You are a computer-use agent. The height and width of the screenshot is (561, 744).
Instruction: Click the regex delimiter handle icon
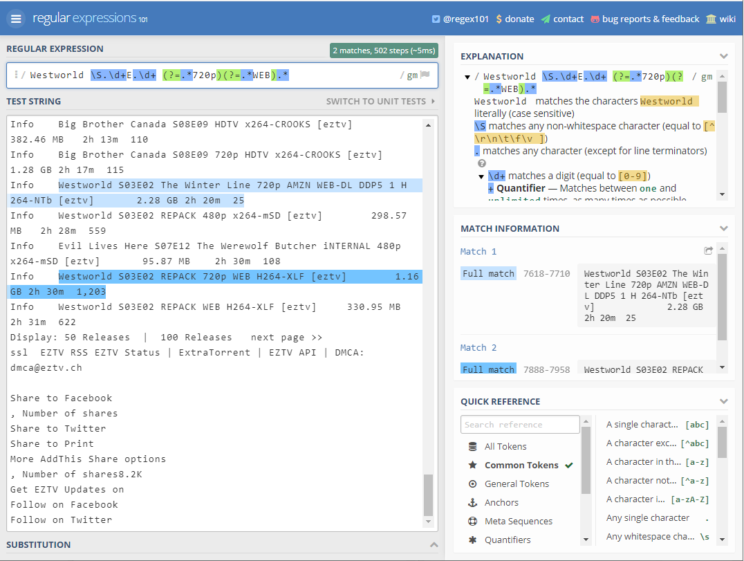(x=16, y=75)
